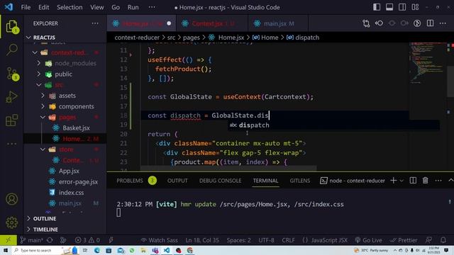Image resolution: width=454 pixels, height=255 pixels.
Task: Expand the node_modules folder
Action: coord(65,63)
